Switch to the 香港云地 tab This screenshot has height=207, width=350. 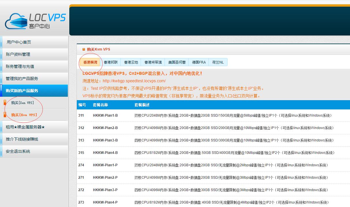tap(131, 62)
